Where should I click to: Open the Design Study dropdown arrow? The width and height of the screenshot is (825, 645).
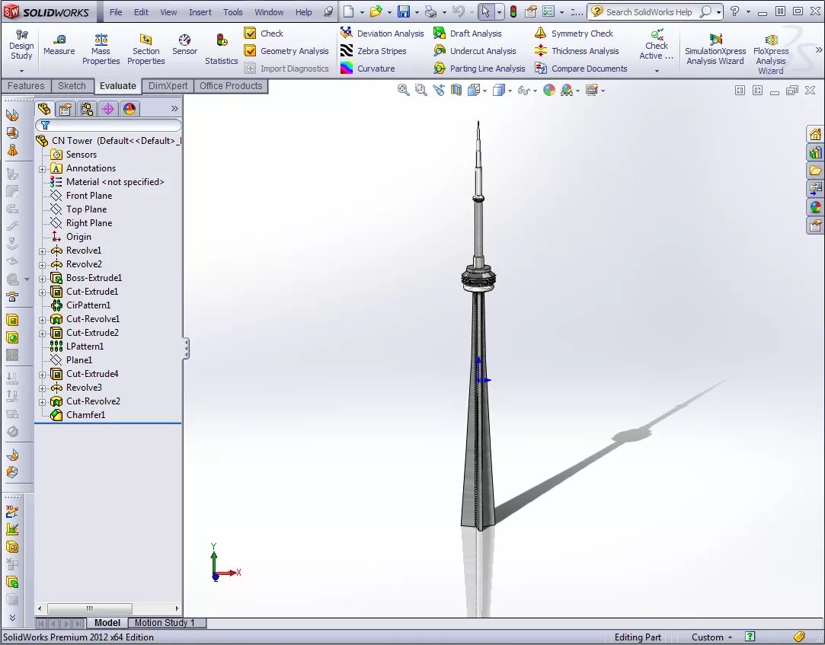(21, 71)
